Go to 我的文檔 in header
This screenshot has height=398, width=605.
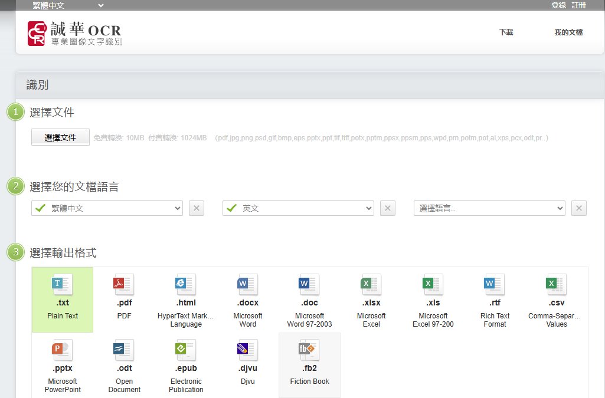[568, 32]
